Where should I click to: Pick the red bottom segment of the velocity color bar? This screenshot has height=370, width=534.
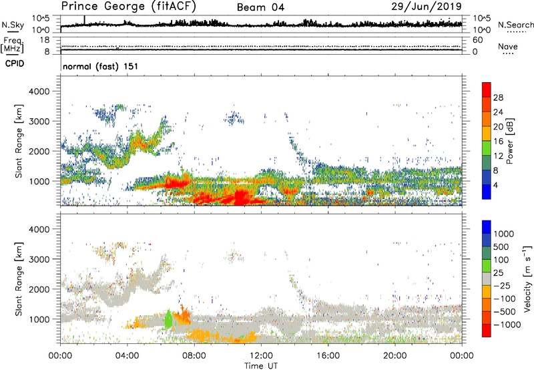[x=487, y=331]
